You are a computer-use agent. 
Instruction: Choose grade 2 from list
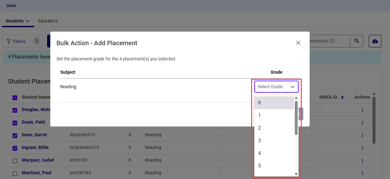coord(274,128)
